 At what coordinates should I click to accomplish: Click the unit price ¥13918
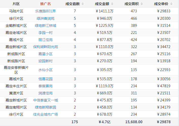tap(164, 61)
